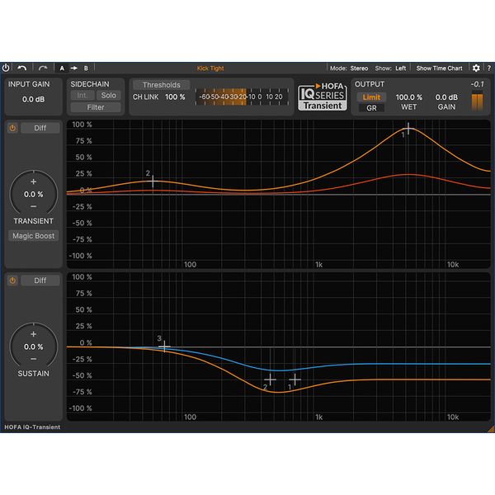Toggle Sustain section Diff button
This screenshot has width=495, height=495.
[40, 280]
